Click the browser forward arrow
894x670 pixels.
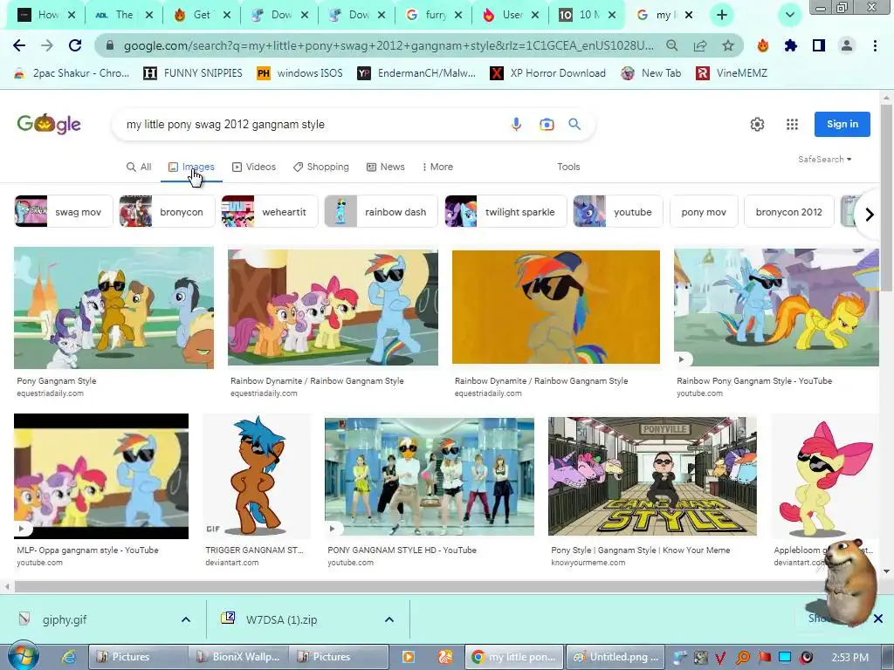(47, 45)
